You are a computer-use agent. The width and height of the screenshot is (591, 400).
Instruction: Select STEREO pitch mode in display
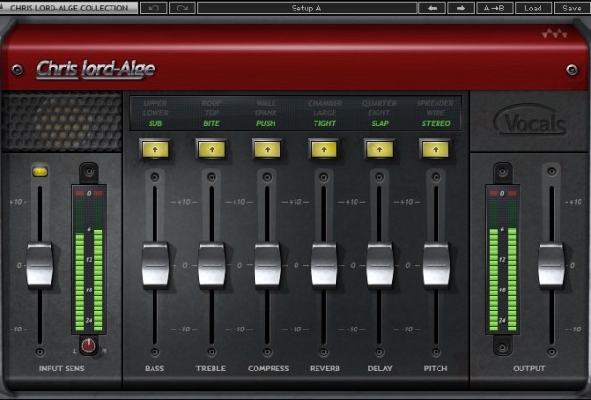436,123
